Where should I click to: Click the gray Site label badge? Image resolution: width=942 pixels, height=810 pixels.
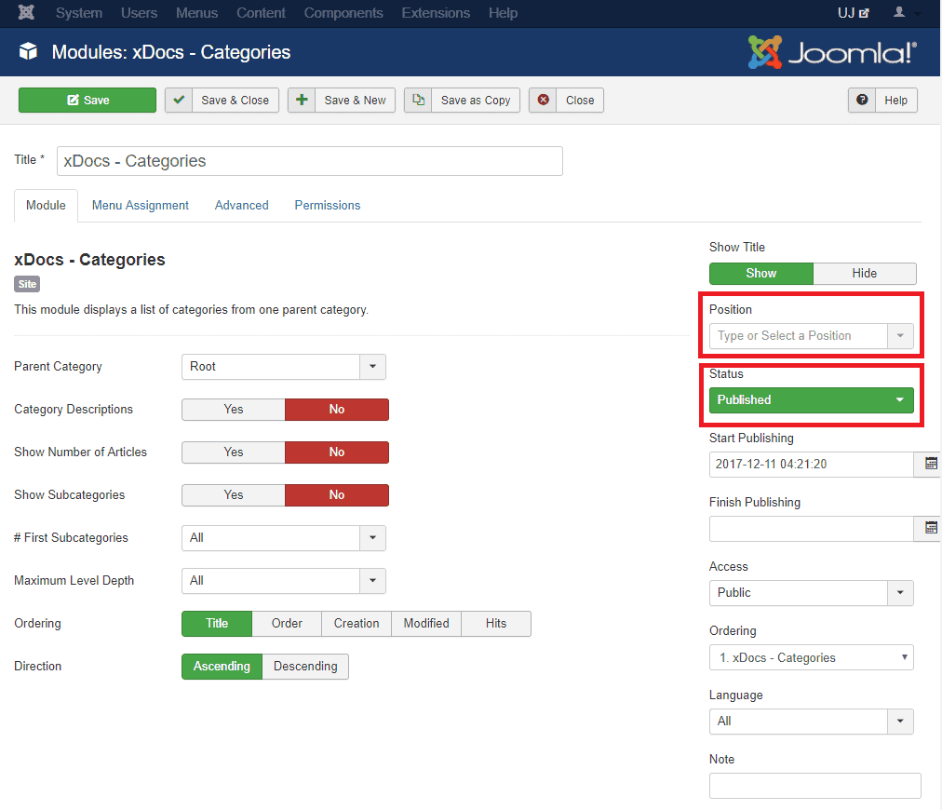pyautogui.click(x=27, y=284)
